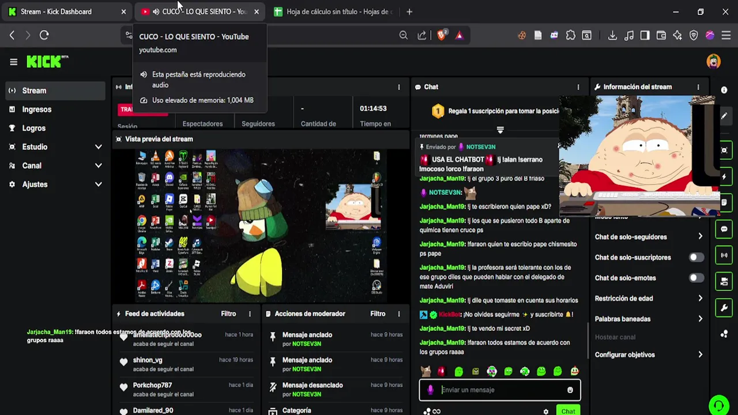
Task: Open chat settings gear icon
Action: point(546,412)
